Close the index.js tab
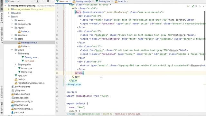Viewport: 206px width, 116px height. coord(128,1)
